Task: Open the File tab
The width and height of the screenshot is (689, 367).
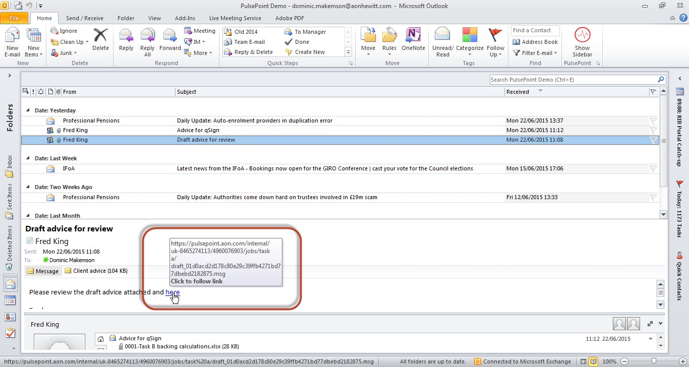Action: pyautogui.click(x=14, y=18)
